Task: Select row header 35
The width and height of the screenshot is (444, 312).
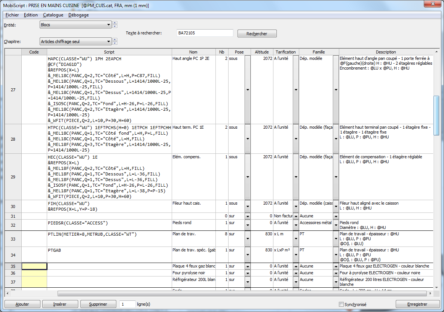Action: click(13, 266)
